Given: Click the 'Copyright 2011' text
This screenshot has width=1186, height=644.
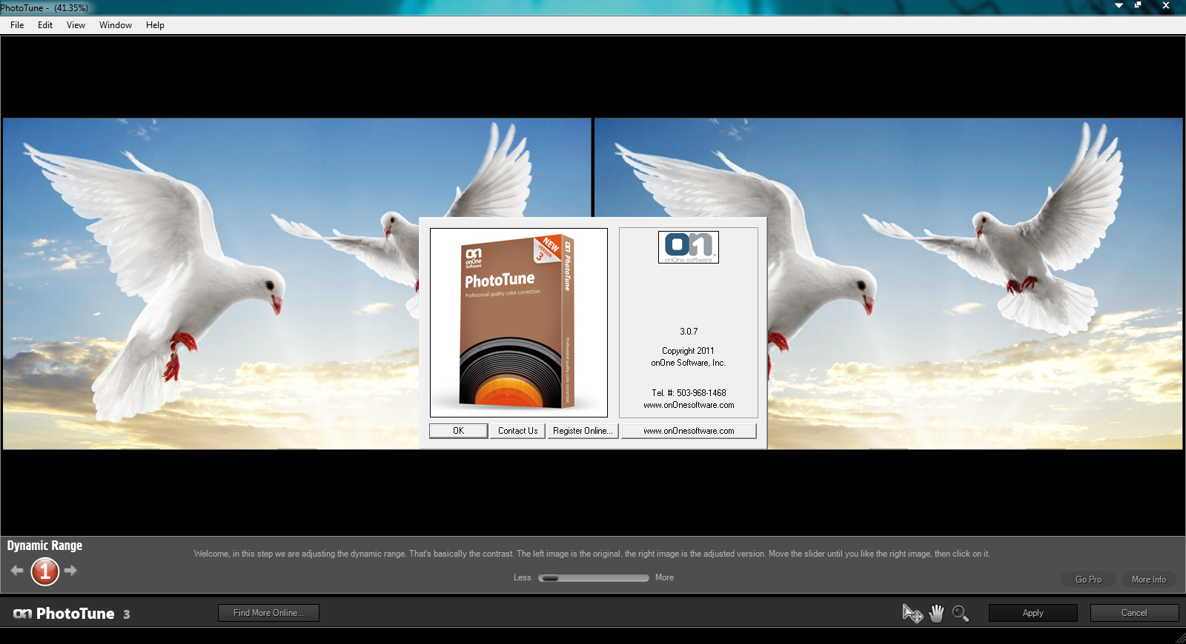Looking at the screenshot, I should tap(688, 351).
